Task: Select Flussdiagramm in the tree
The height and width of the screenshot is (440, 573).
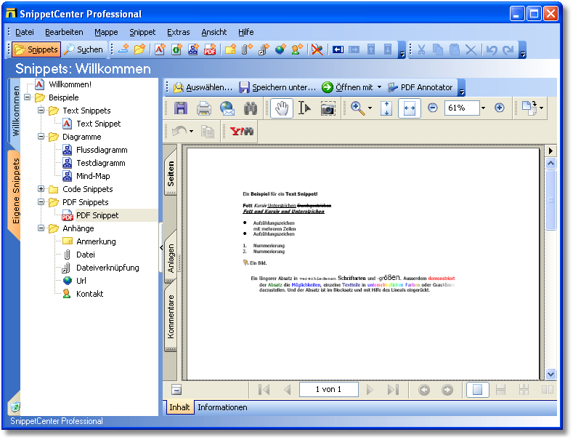Action: [x=102, y=150]
